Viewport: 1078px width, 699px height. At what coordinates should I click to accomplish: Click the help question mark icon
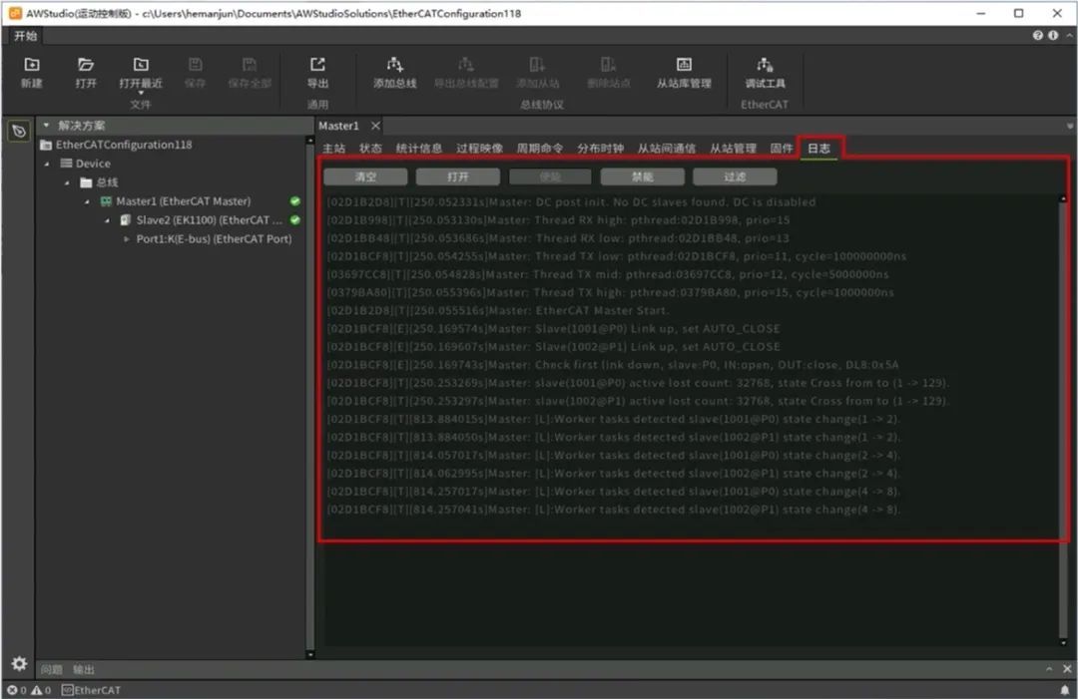[1037, 35]
